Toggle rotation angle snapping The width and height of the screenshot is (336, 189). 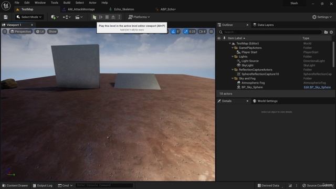[x=173, y=31]
